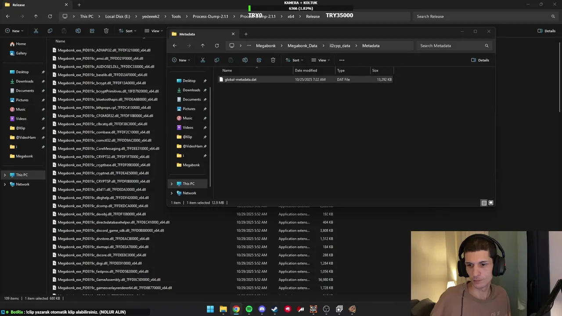The height and width of the screenshot is (316, 562).
Task: Open the New dropdown in Metadata window
Action: tap(181, 60)
